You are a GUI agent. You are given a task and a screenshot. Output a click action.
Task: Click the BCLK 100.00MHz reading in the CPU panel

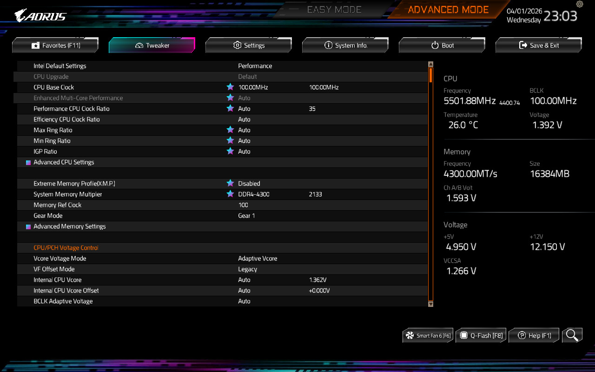click(553, 100)
